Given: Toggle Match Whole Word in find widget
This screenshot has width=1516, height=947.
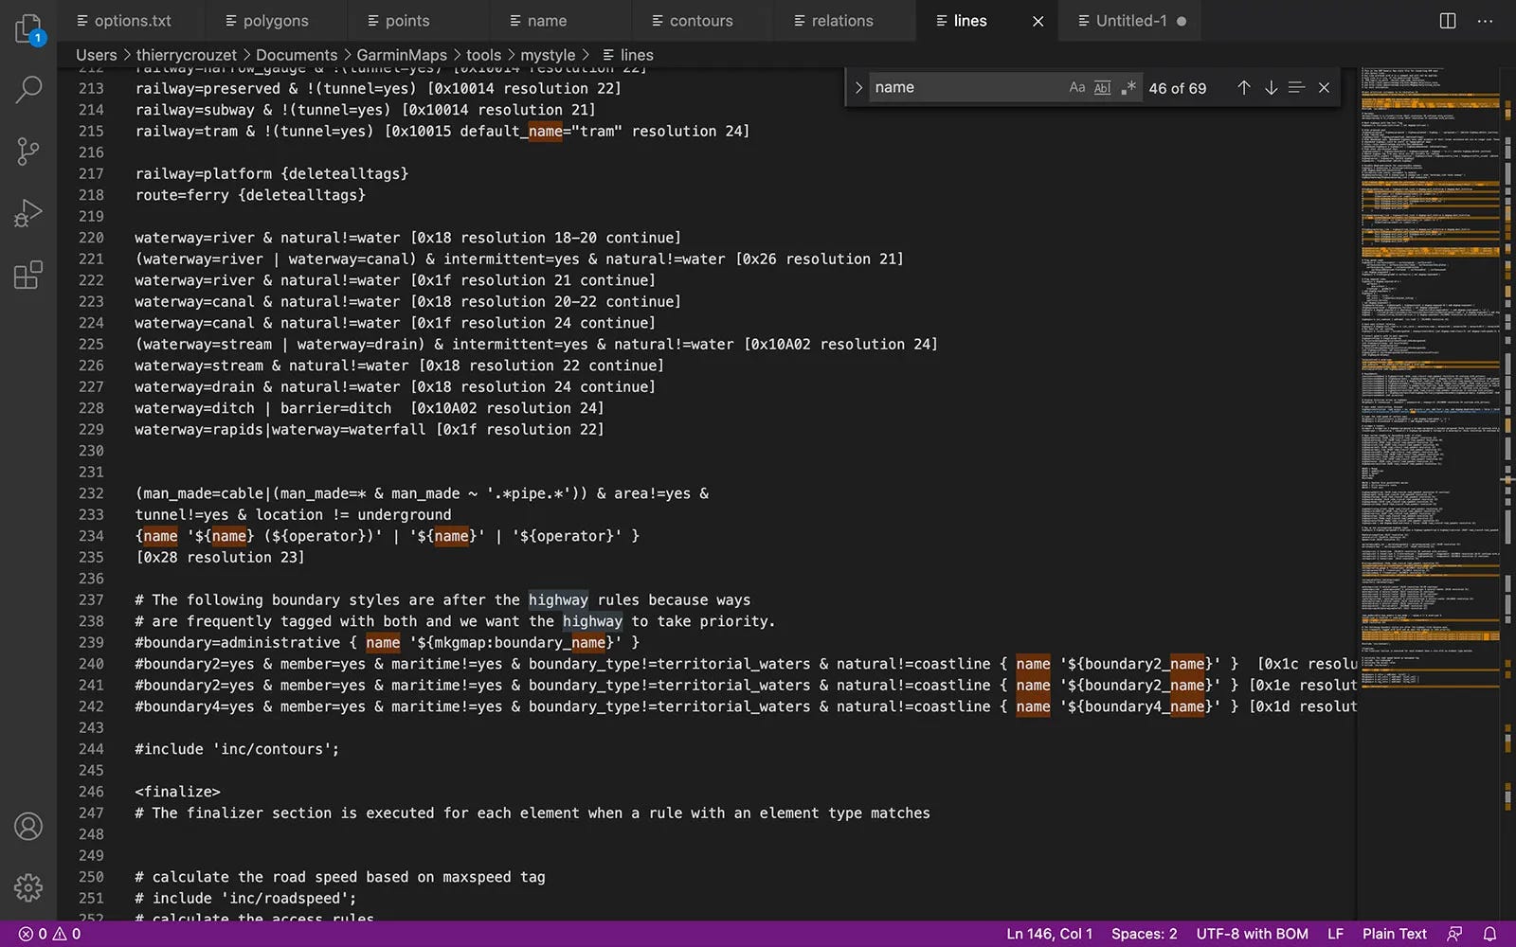Looking at the screenshot, I should (1102, 87).
